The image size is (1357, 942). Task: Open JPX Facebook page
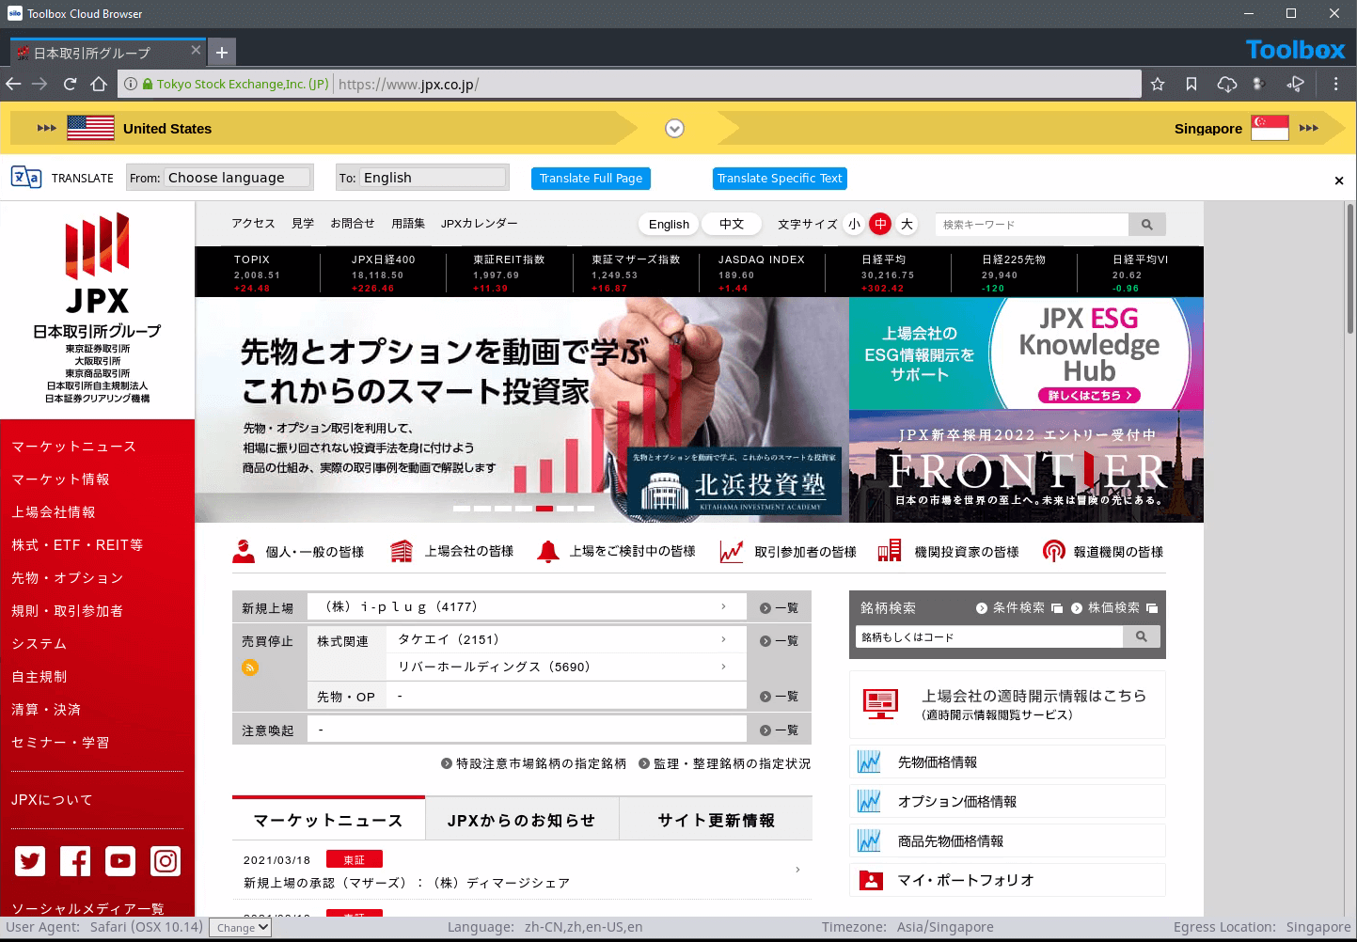(x=75, y=861)
